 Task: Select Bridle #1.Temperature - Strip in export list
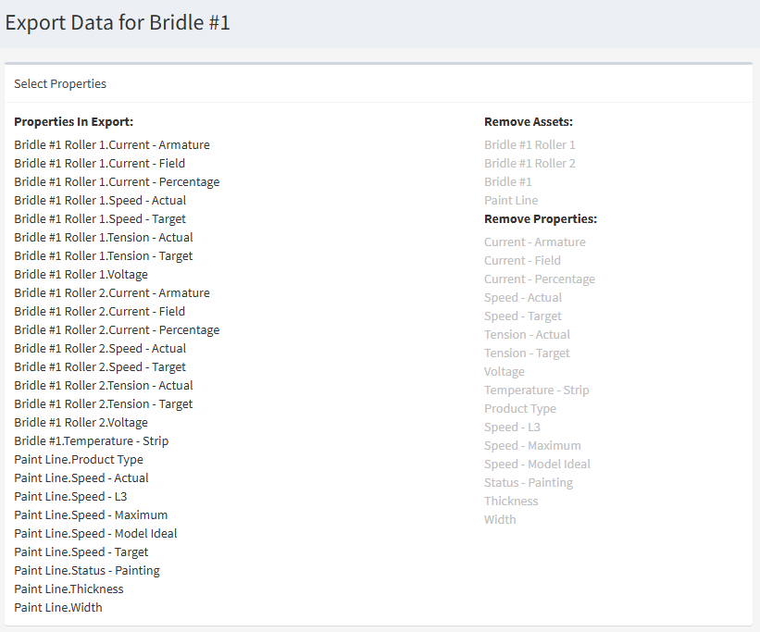click(x=91, y=440)
